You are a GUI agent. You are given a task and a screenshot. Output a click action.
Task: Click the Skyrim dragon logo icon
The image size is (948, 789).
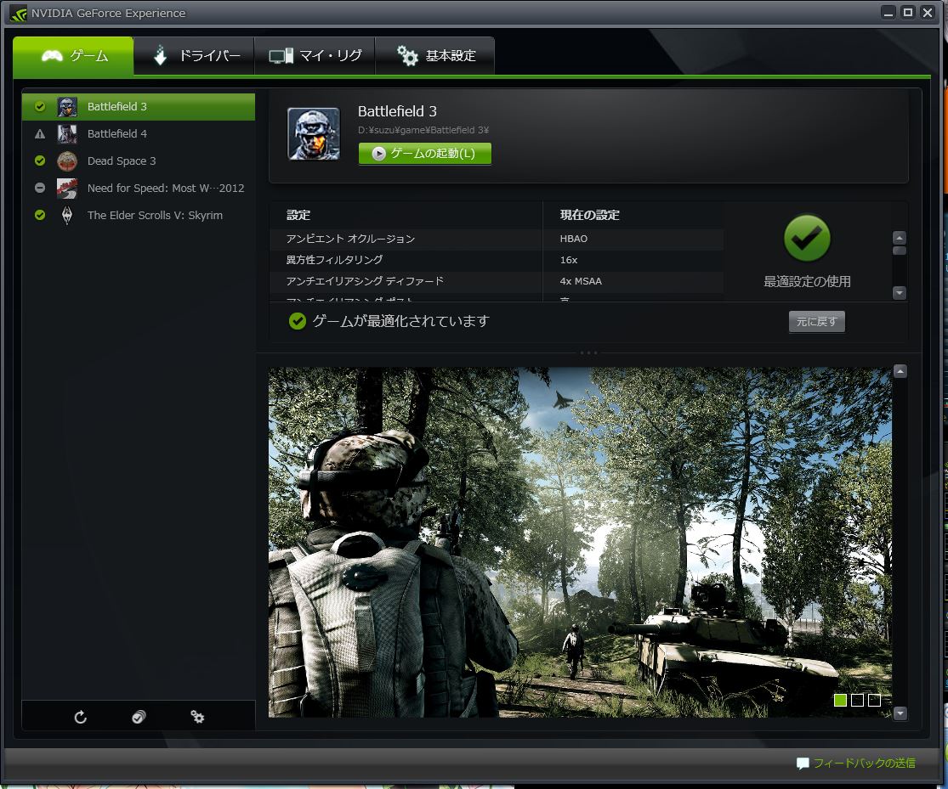pos(67,215)
